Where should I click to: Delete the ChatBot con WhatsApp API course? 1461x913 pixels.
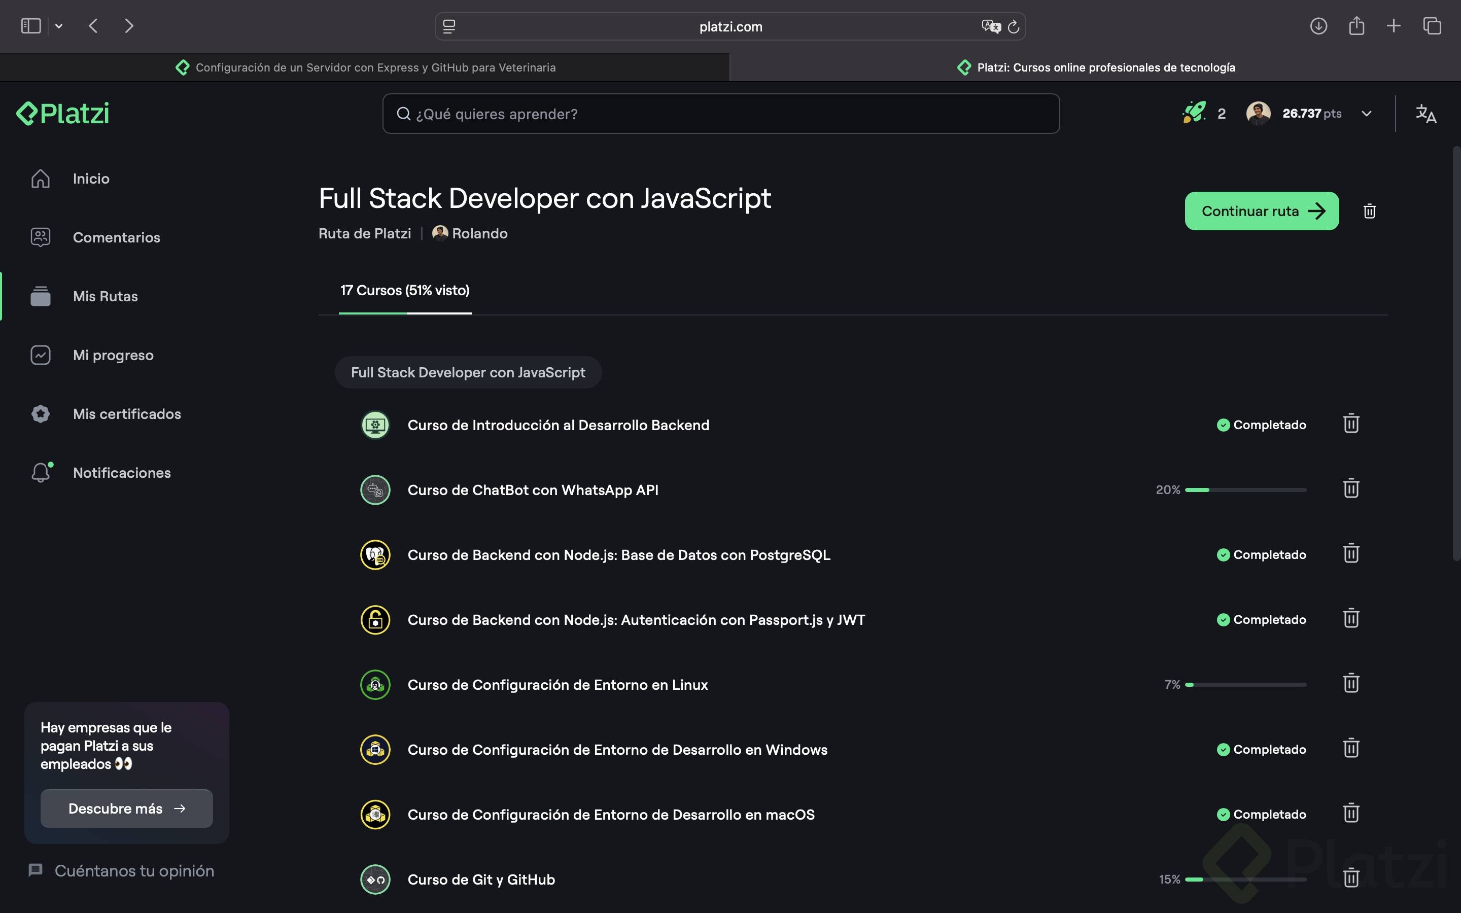click(1350, 488)
